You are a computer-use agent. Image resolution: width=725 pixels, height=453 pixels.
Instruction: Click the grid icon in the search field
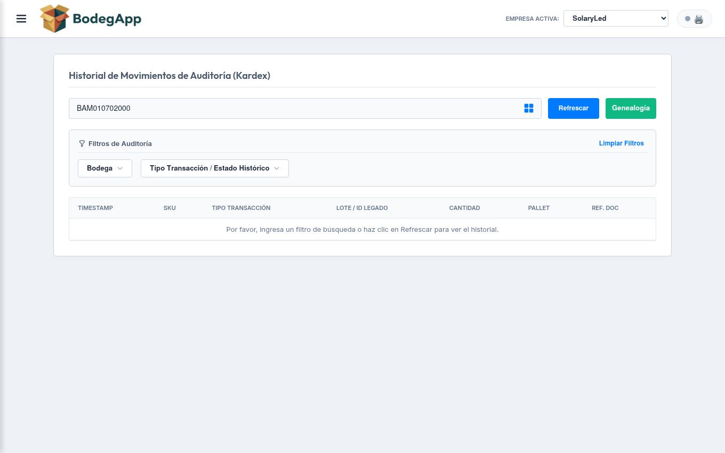[529, 108]
